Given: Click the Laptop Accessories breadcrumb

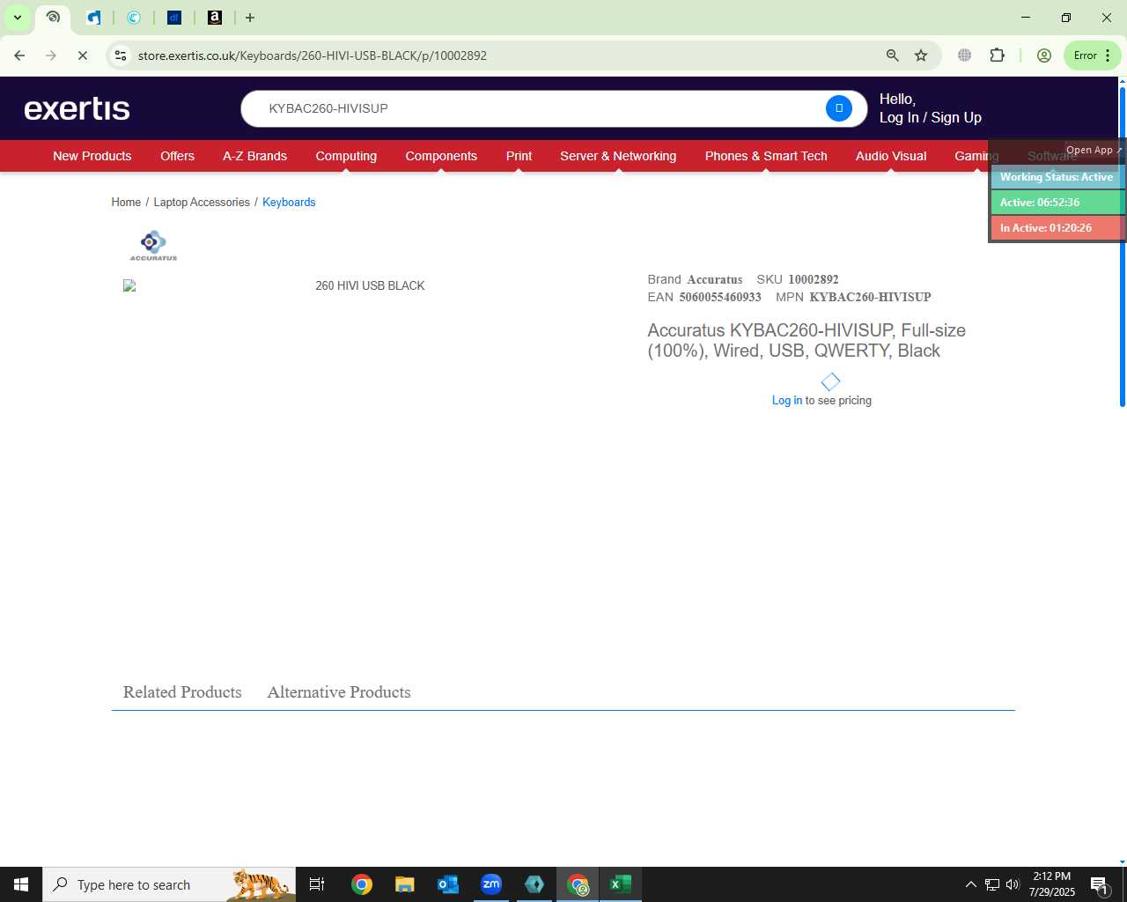Looking at the screenshot, I should click(202, 203).
